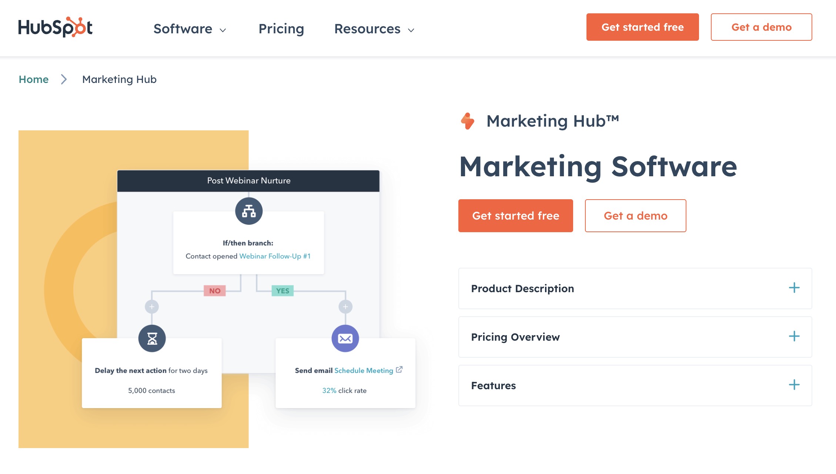Click the Get started free button

[516, 216]
